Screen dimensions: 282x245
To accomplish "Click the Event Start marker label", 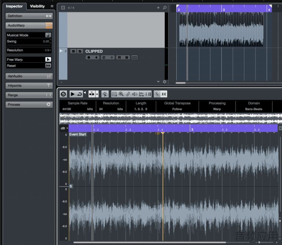I will pyautogui.click(x=78, y=134).
